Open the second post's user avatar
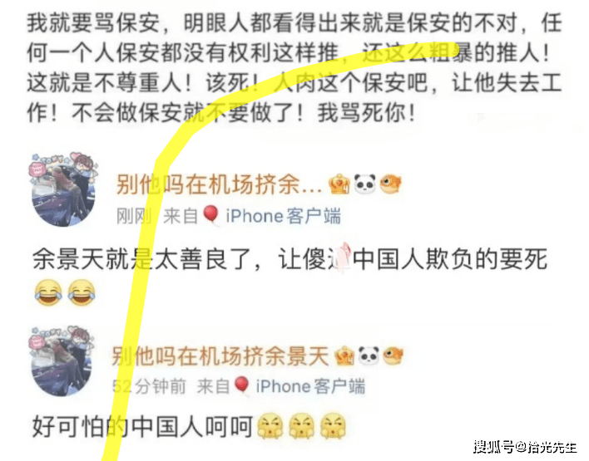Image resolution: width=589 pixels, height=461 pixels. pos(61,361)
